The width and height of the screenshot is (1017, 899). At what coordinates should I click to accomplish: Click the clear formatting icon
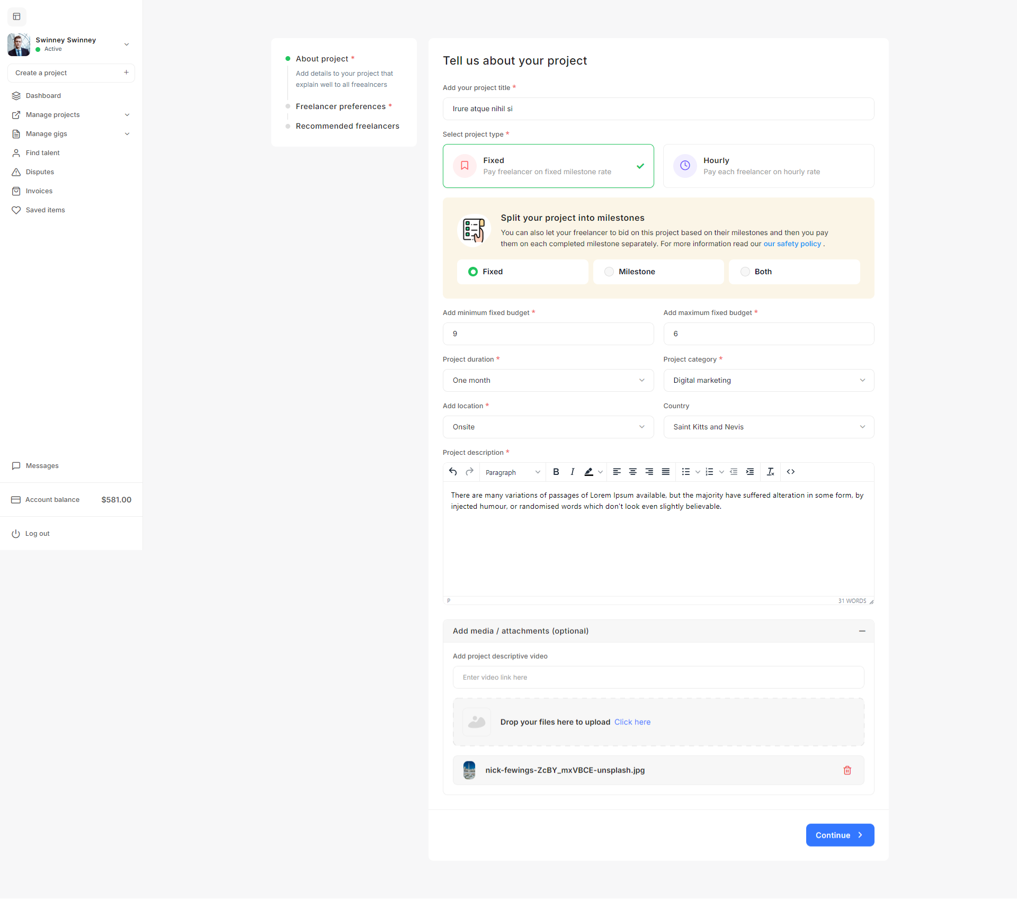pyautogui.click(x=770, y=472)
